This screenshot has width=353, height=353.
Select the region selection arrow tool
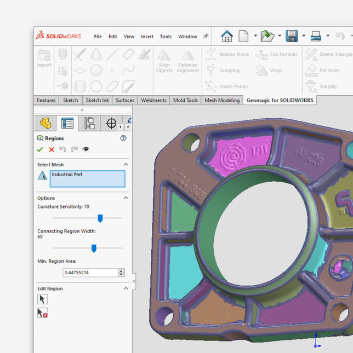tap(42, 299)
